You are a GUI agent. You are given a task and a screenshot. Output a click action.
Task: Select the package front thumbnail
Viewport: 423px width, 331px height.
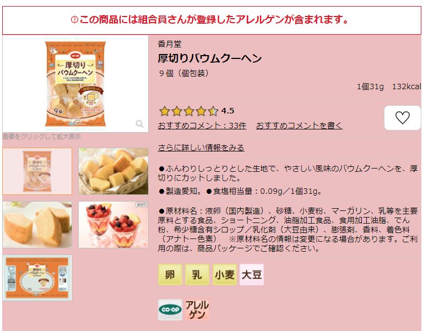37,171
